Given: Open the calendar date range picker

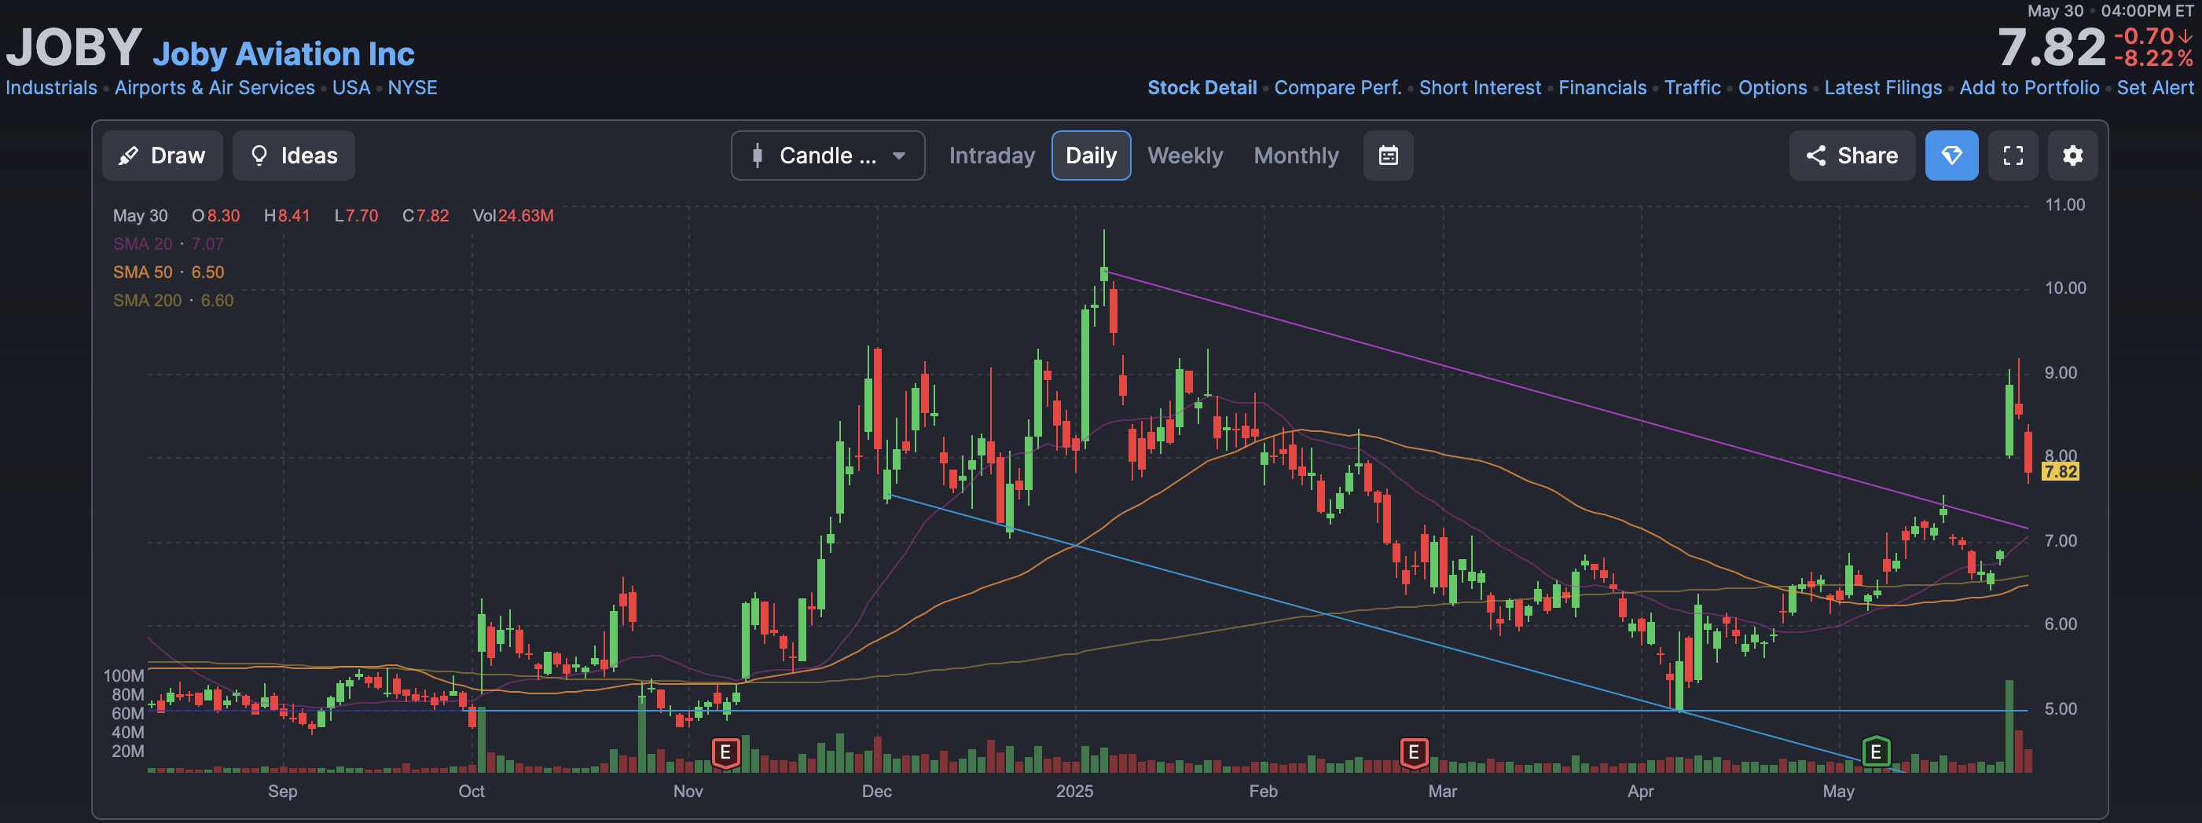Looking at the screenshot, I should [1388, 155].
